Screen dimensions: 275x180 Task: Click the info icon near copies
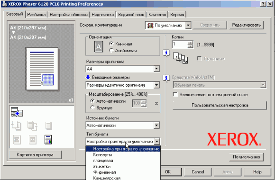pos(166,53)
